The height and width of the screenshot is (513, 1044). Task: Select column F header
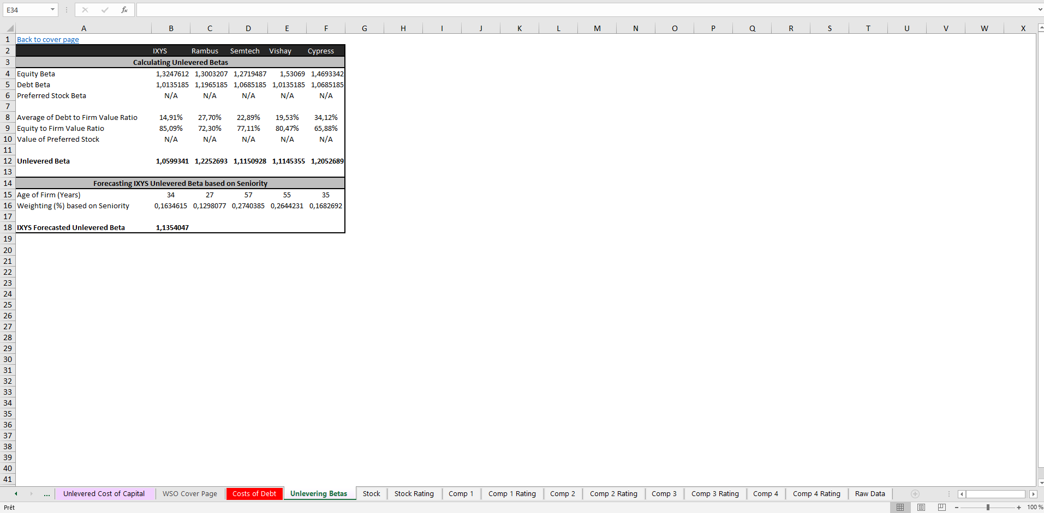click(326, 28)
